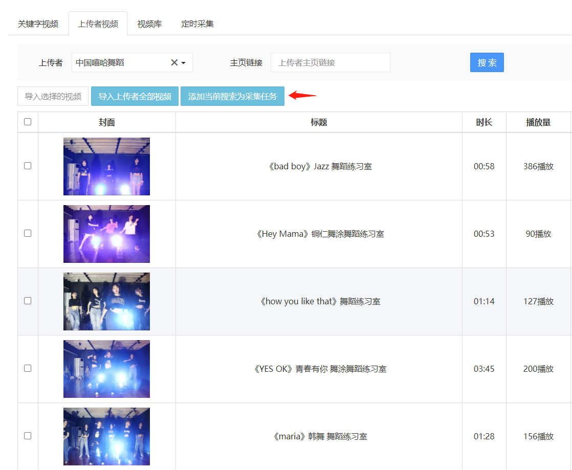Open the 《Hey Mama》 cover thumbnail

(x=106, y=234)
